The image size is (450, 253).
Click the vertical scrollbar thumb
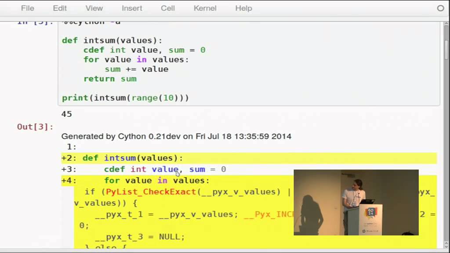[x=446, y=49]
